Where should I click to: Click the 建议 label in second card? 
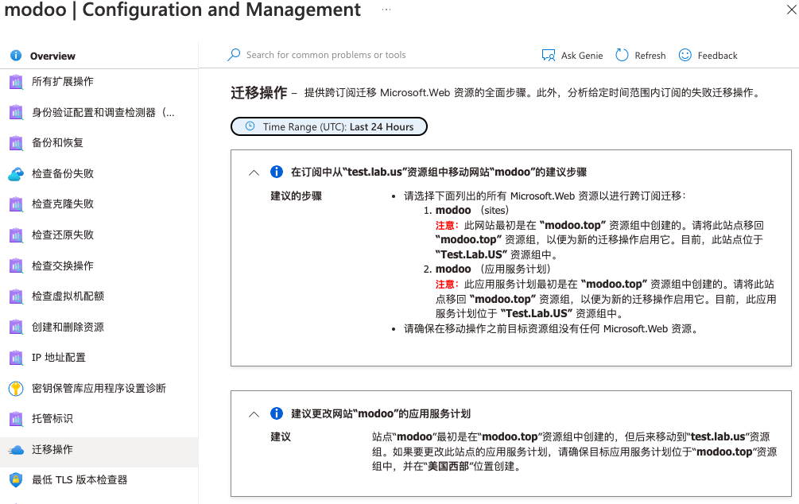(x=281, y=437)
